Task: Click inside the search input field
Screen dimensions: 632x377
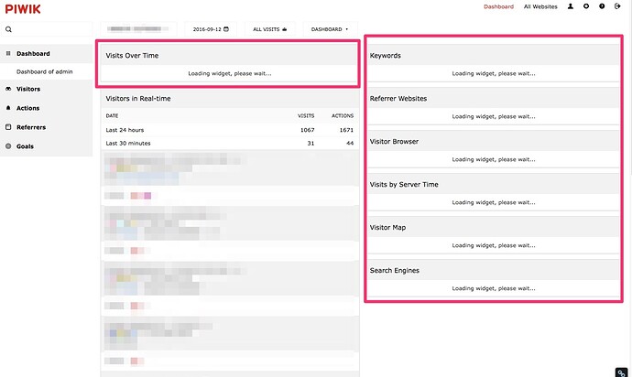Action: tap(47, 29)
